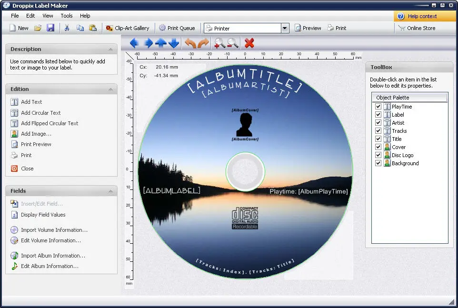
Task: Click Add Circular Text
Action: pos(40,113)
